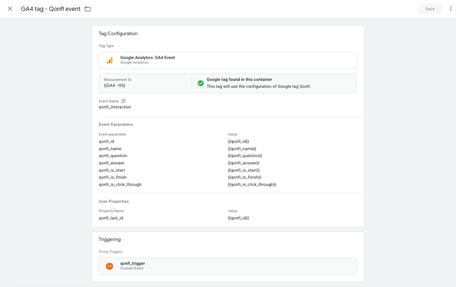
Task: Click the value {{qonfi_is_finish}}
Action: tap(244, 177)
